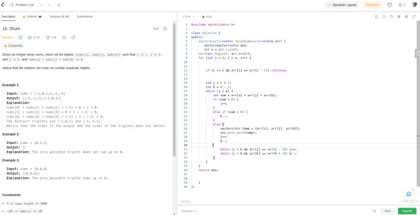Share the problem via share icon
This screenshot has width=420, height=215.
pyautogui.click(x=73, y=38)
